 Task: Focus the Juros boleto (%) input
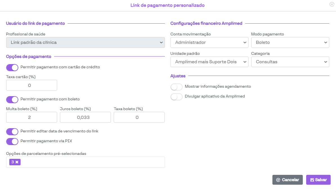(x=85, y=117)
